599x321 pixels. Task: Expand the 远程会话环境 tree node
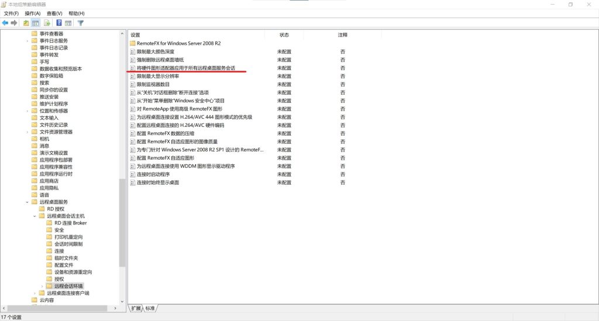tap(42, 286)
